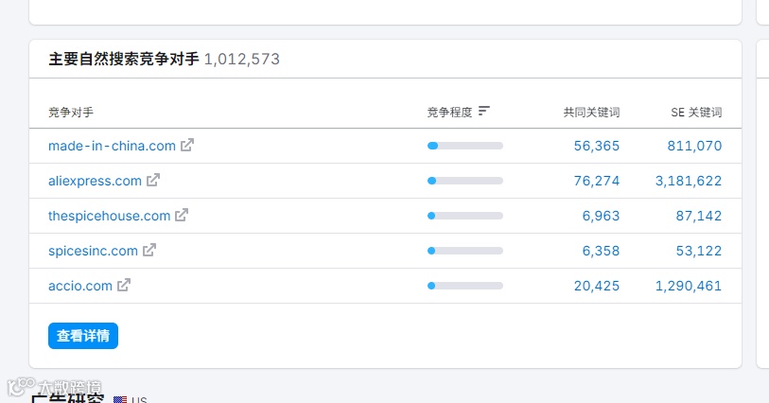Open the thespicehouse.com competitor link
769x403 pixels.
tap(109, 216)
